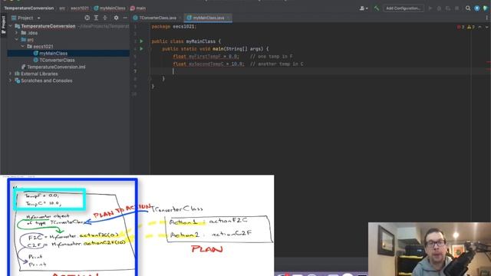
Task: Select TemperatureConversion.iml file in tree
Action: pos(53,67)
